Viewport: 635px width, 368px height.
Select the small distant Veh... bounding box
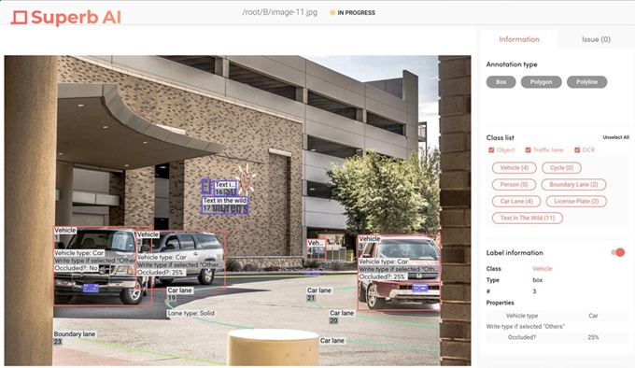coord(316,248)
